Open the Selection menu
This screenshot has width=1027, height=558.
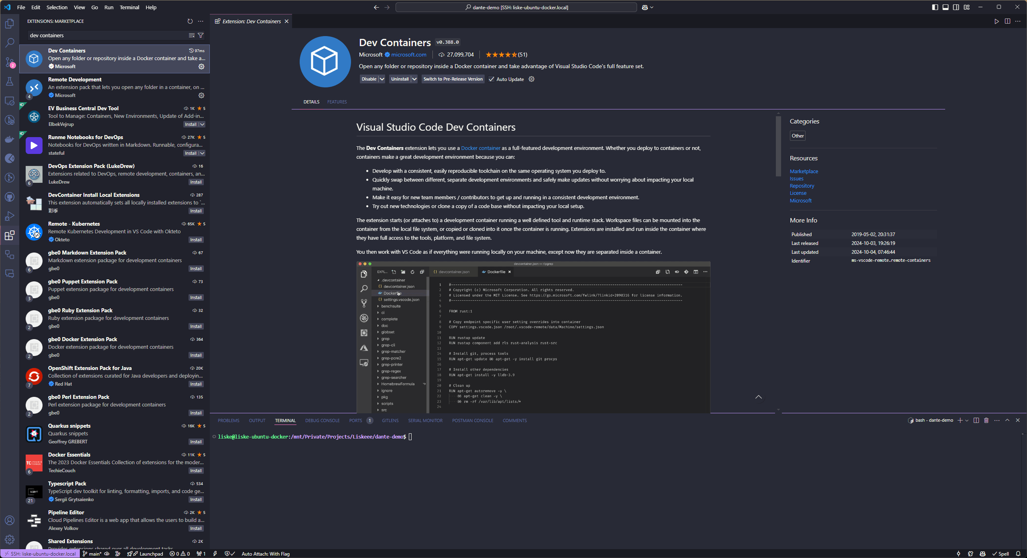click(57, 7)
